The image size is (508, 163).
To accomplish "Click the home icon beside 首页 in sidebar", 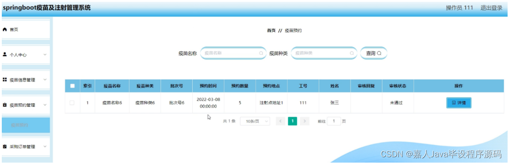I will [x=4, y=29].
